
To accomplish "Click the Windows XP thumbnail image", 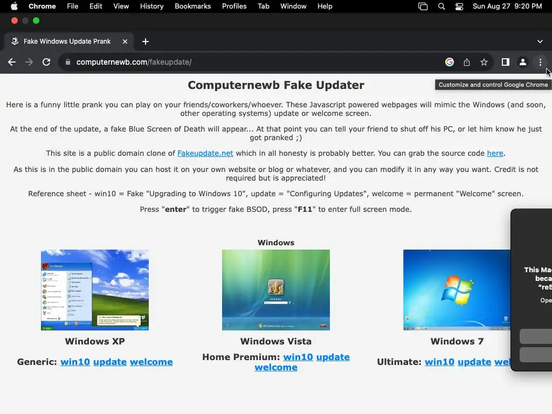I will (x=95, y=290).
